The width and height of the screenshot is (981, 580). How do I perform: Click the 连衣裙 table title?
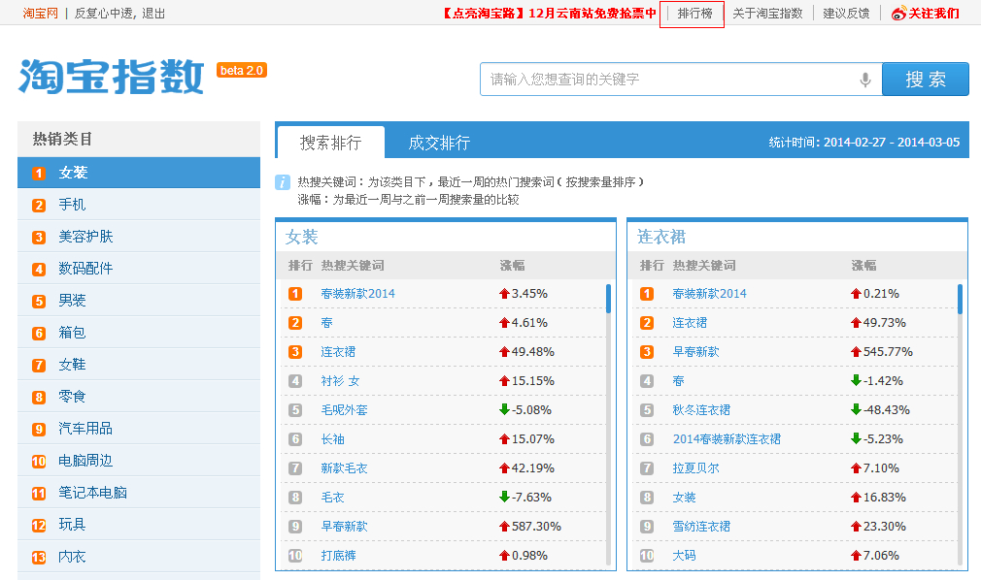(x=661, y=237)
